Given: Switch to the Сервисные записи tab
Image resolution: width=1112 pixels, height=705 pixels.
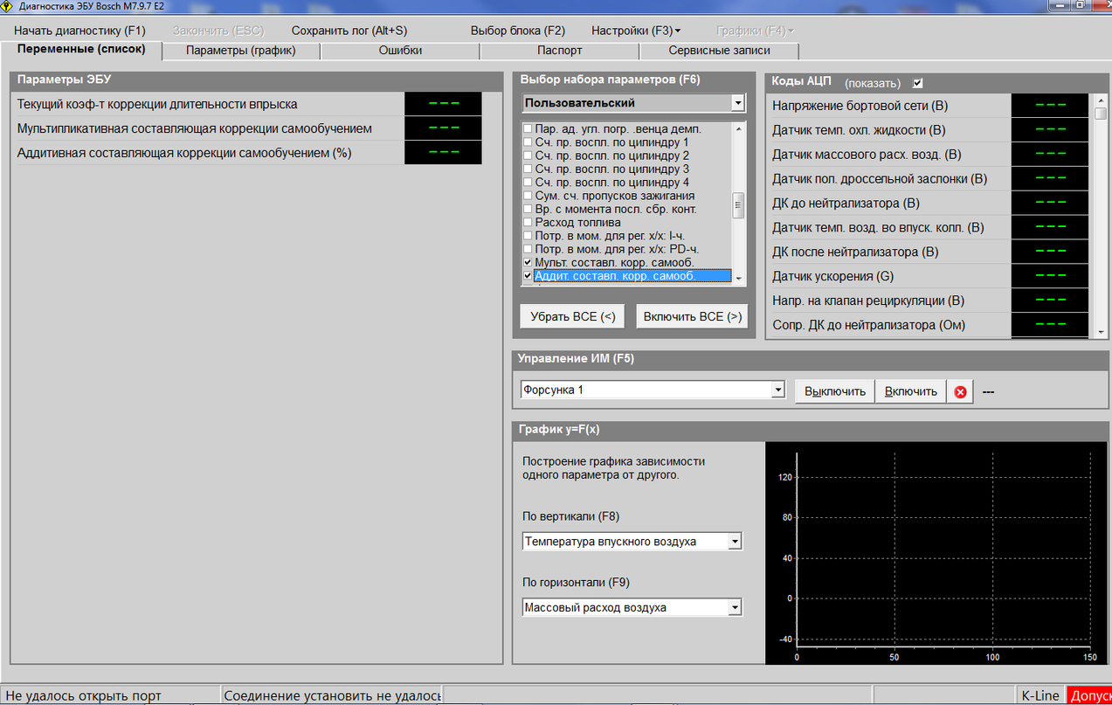Looking at the screenshot, I should [x=719, y=51].
